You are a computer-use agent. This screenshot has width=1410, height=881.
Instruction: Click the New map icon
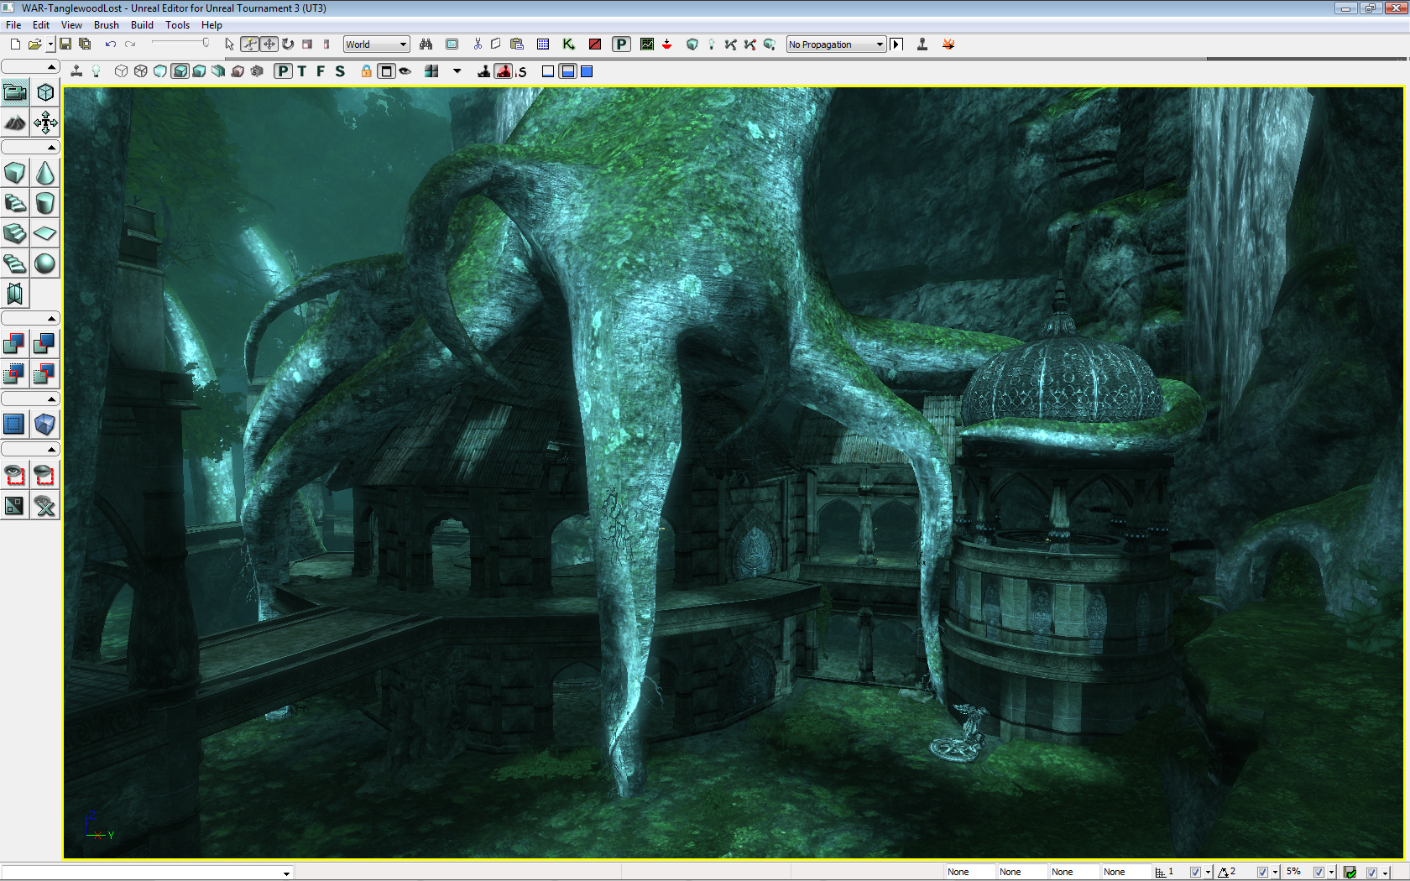(15, 44)
